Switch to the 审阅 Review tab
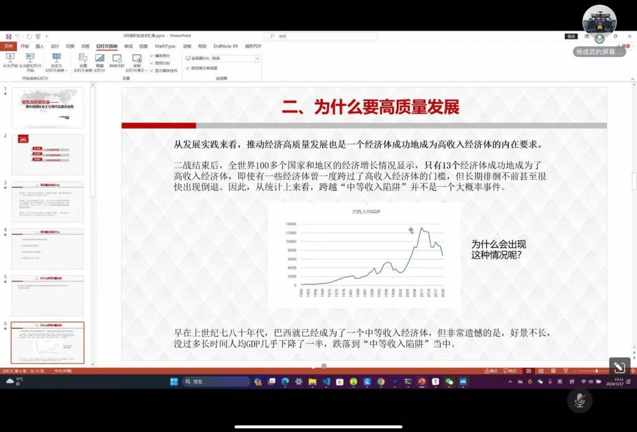This screenshot has height=432, width=637. pyautogui.click(x=128, y=46)
